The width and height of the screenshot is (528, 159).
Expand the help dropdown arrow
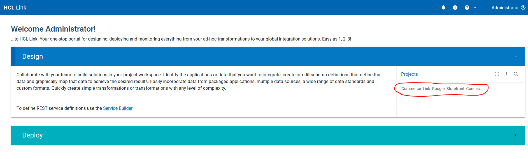pyautogui.click(x=475, y=8)
